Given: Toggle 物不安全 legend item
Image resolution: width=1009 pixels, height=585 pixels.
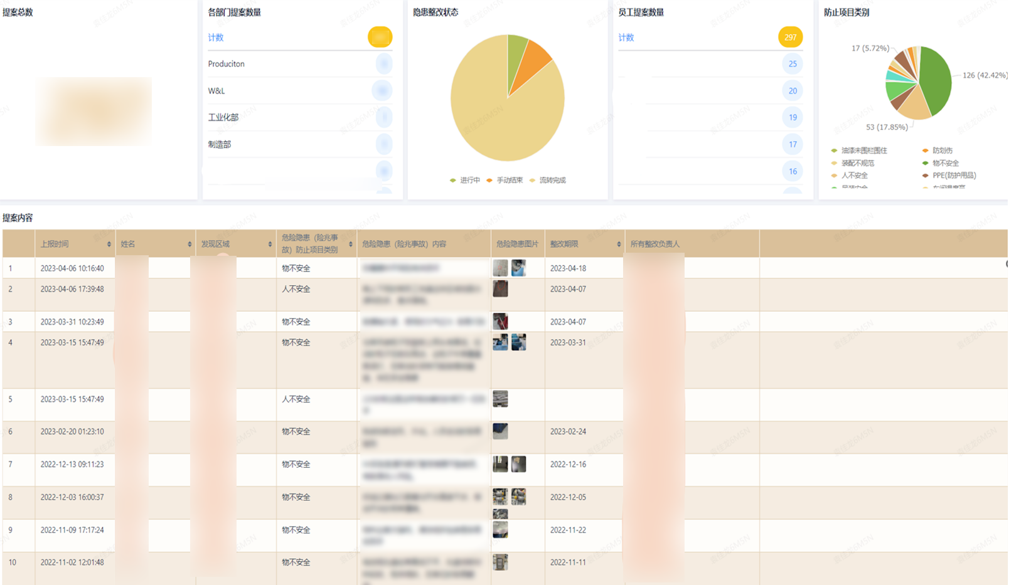Looking at the screenshot, I should tap(940, 163).
